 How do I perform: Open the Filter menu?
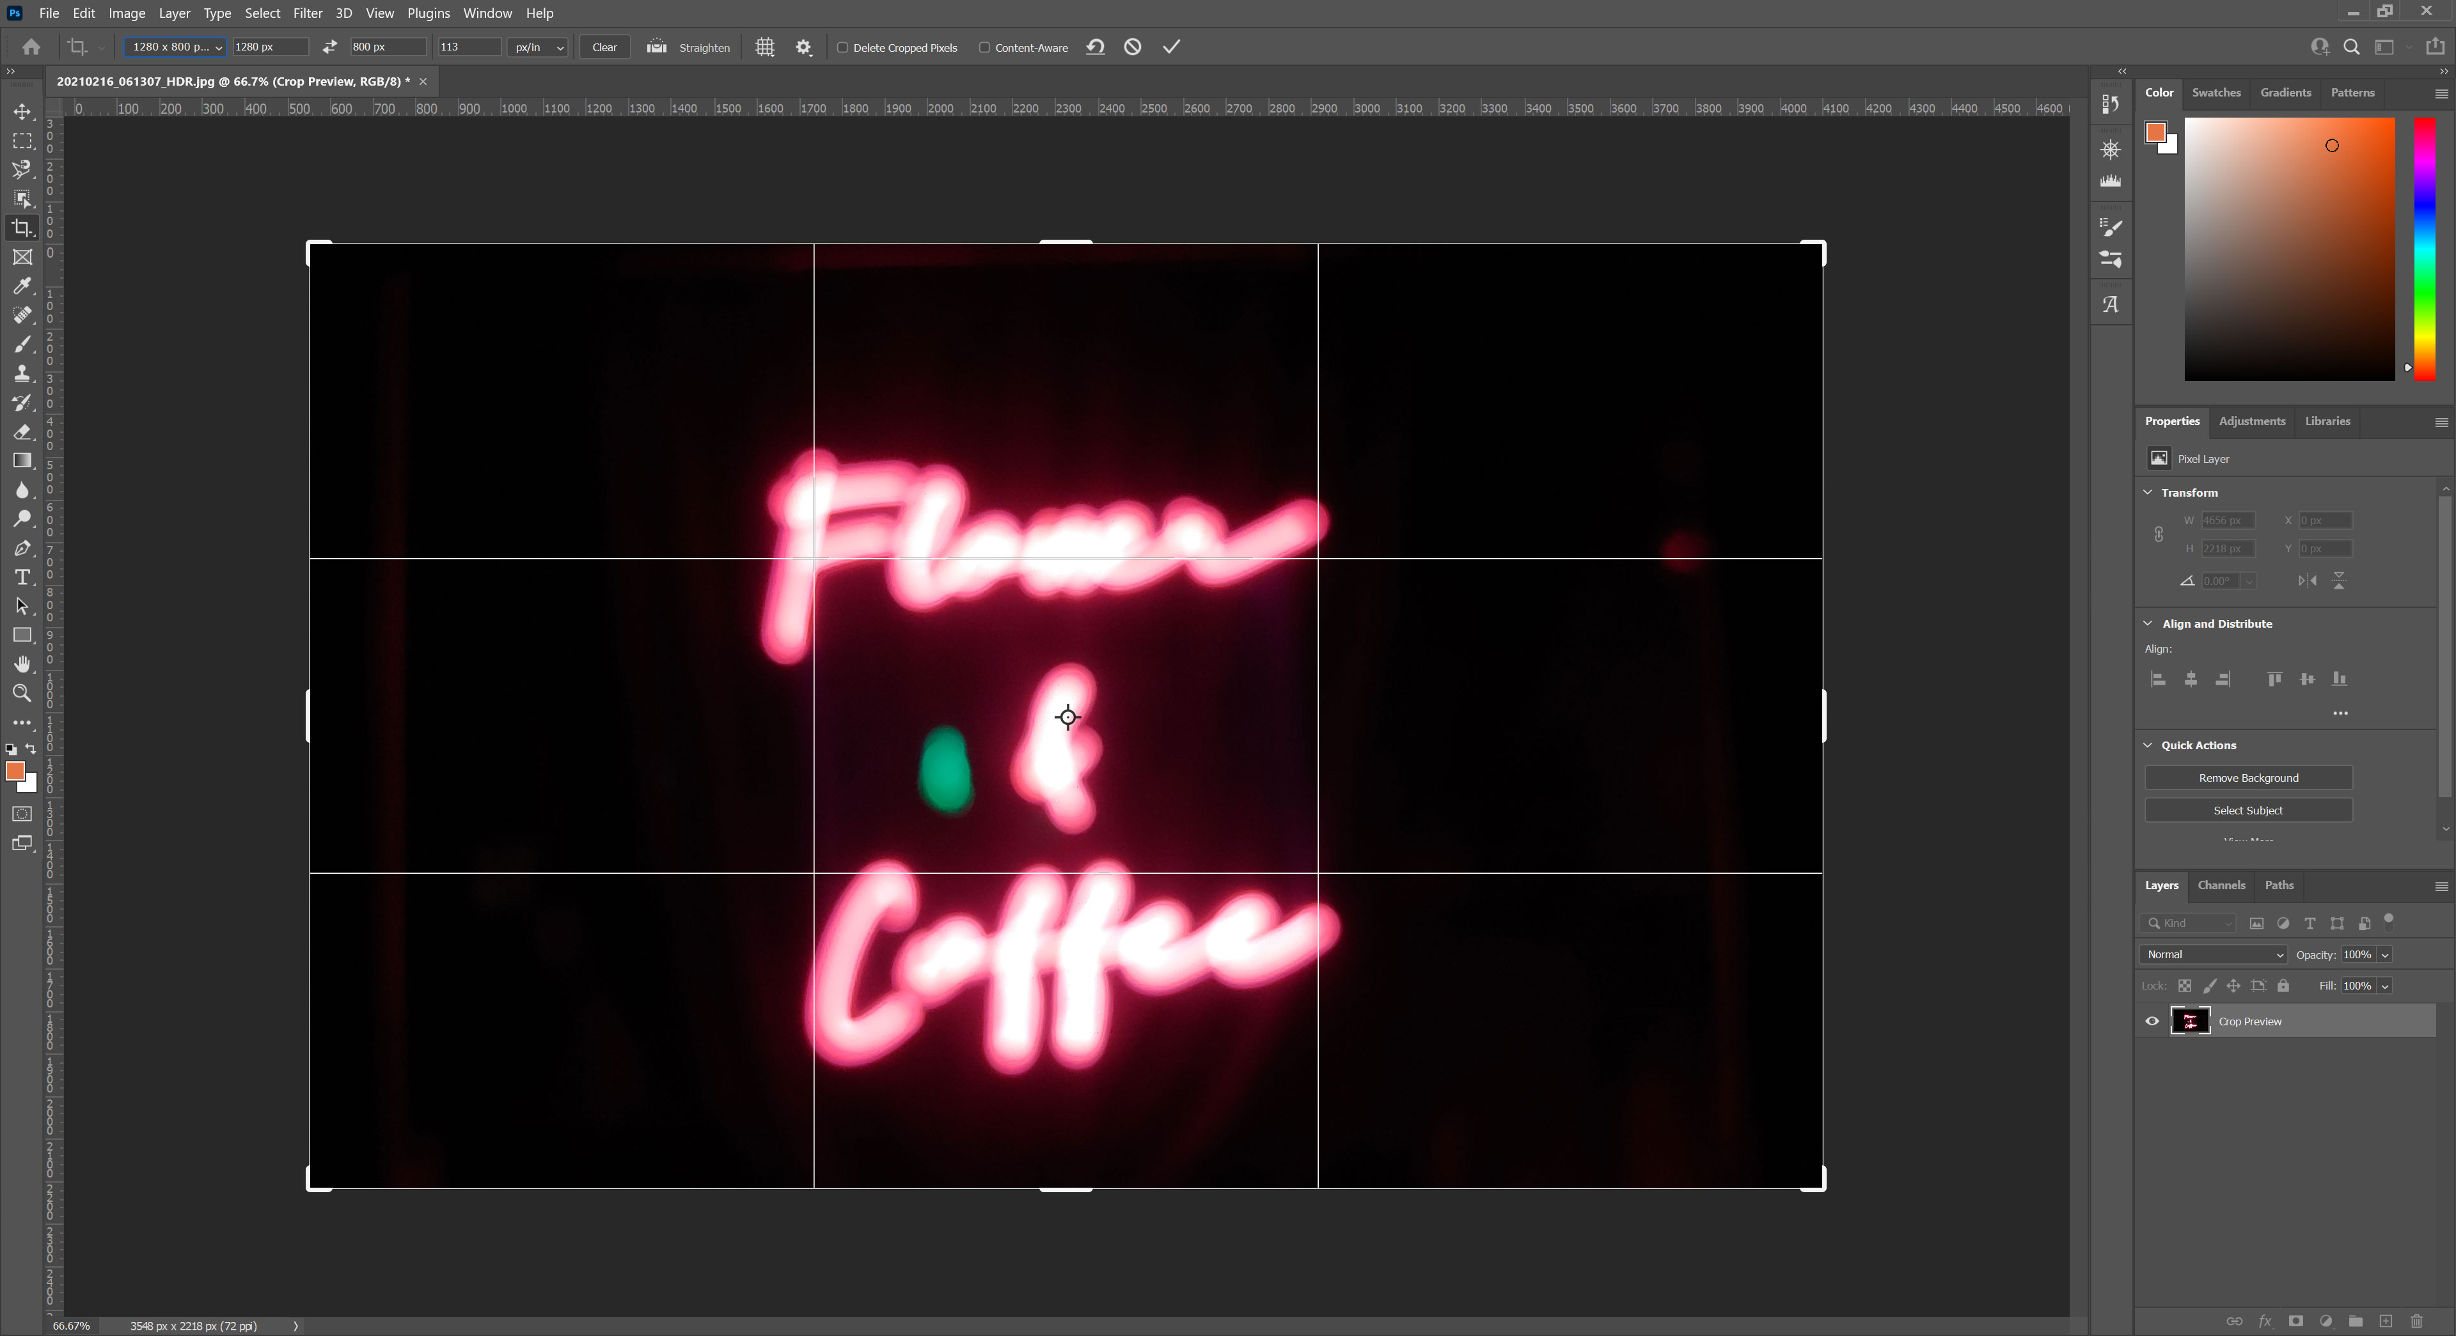(x=307, y=13)
